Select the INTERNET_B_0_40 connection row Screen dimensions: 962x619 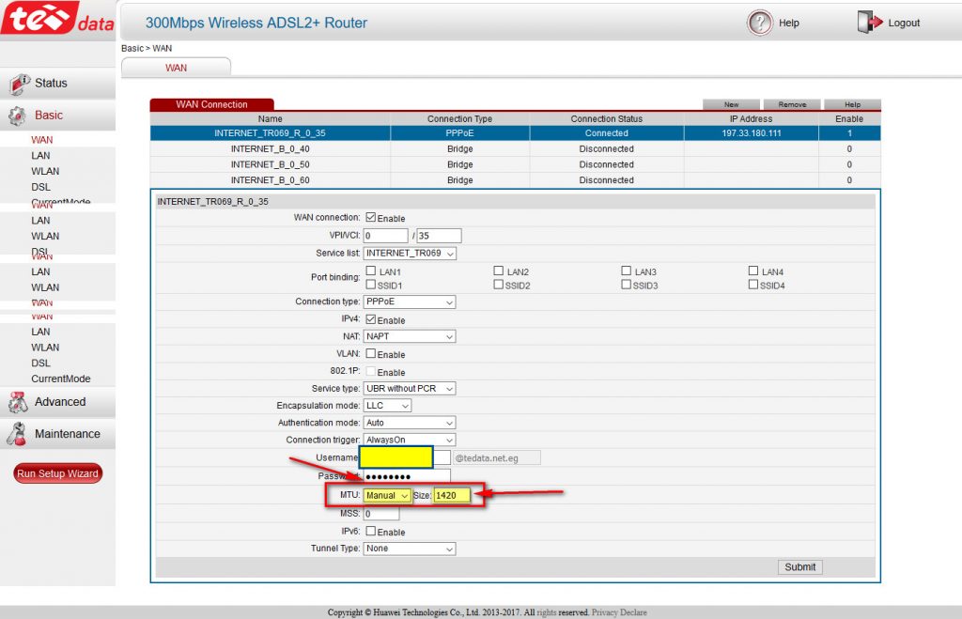click(516, 149)
